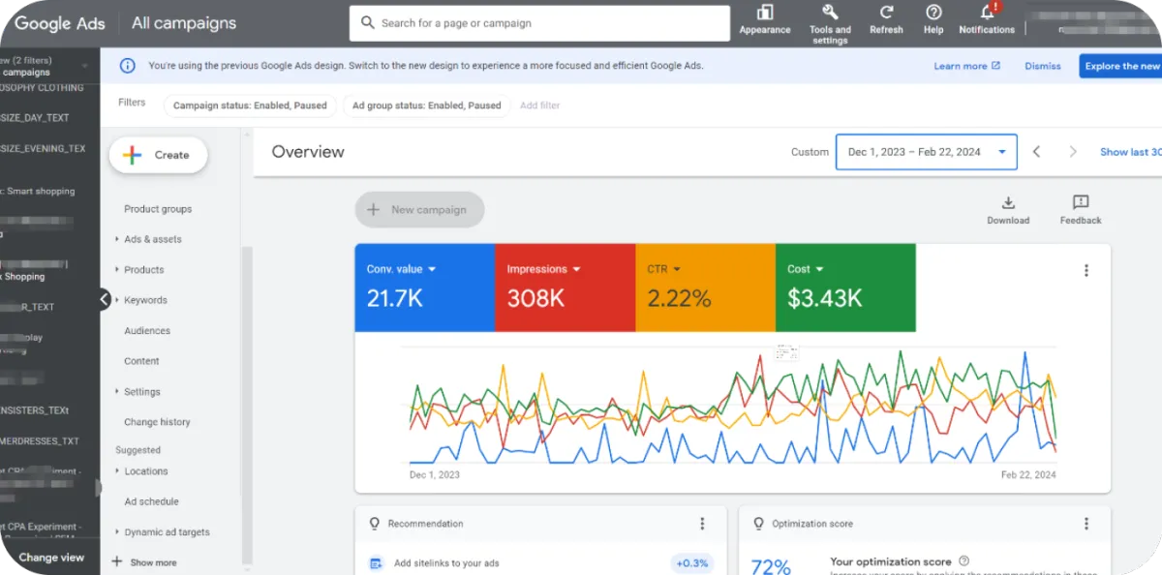Dismiss the new design banner

(1043, 66)
